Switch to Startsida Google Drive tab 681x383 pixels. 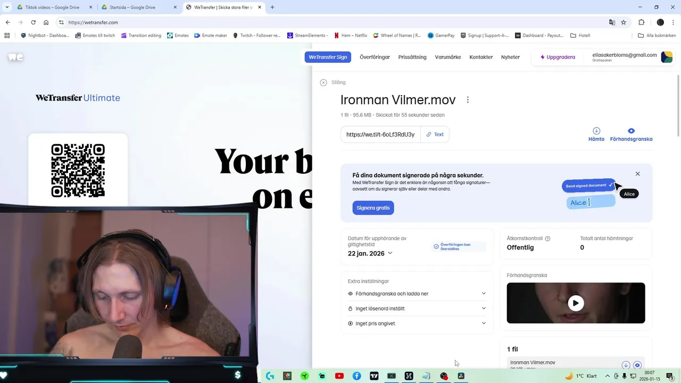[138, 7]
